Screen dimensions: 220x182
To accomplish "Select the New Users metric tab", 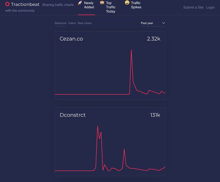I will (85, 23).
